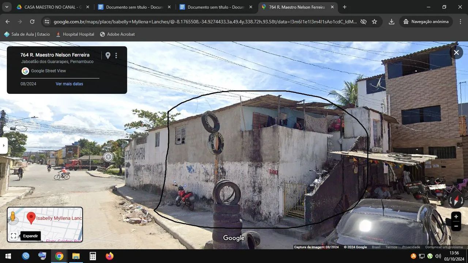
Task: Open the blue swirl app in taskbar
Action: point(26,256)
